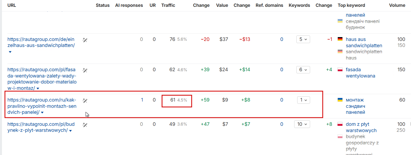
Task: Open the keywords dropdown showing 5
Action: [x=303, y=39]
